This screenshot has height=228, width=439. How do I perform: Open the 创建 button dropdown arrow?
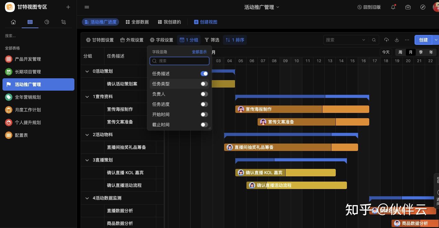coord(436,40)
